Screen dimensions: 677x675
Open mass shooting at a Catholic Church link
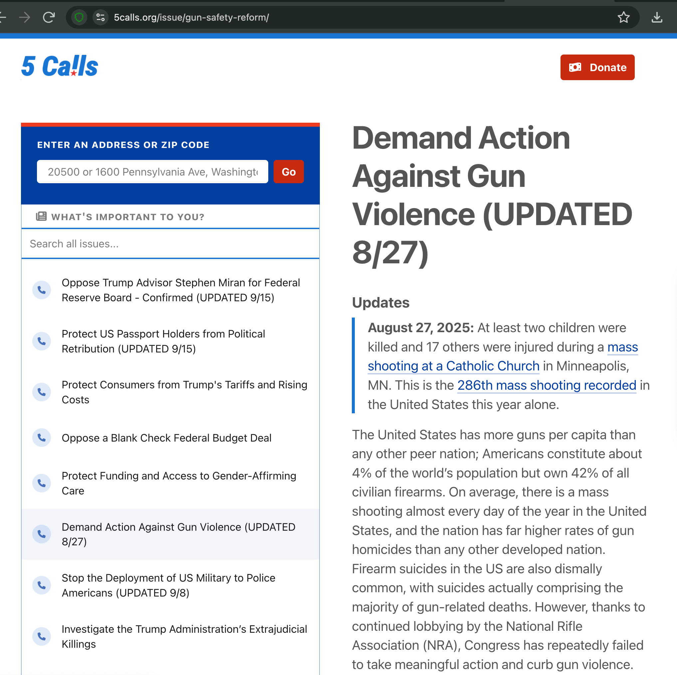pyautogui.click(x=453, y=366)
